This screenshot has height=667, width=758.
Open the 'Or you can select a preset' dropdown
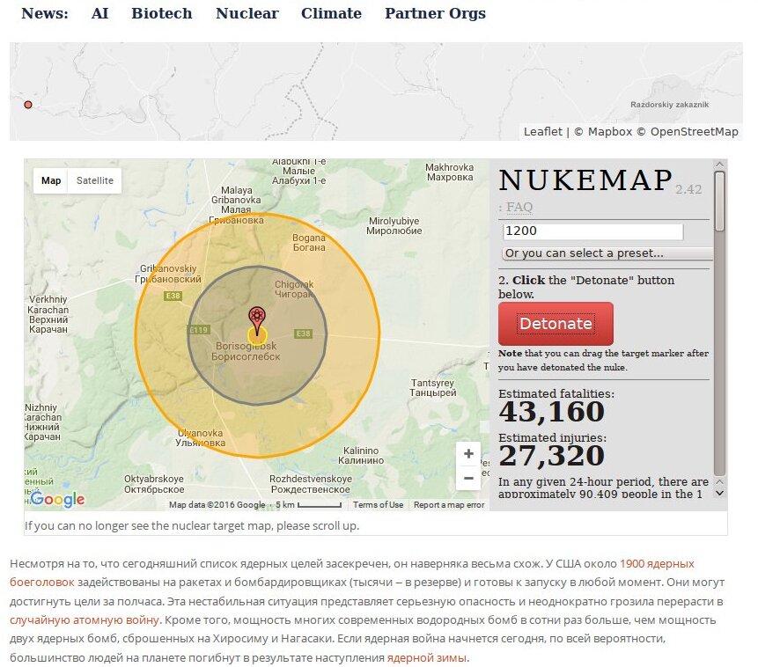click(x=607, y=253)
